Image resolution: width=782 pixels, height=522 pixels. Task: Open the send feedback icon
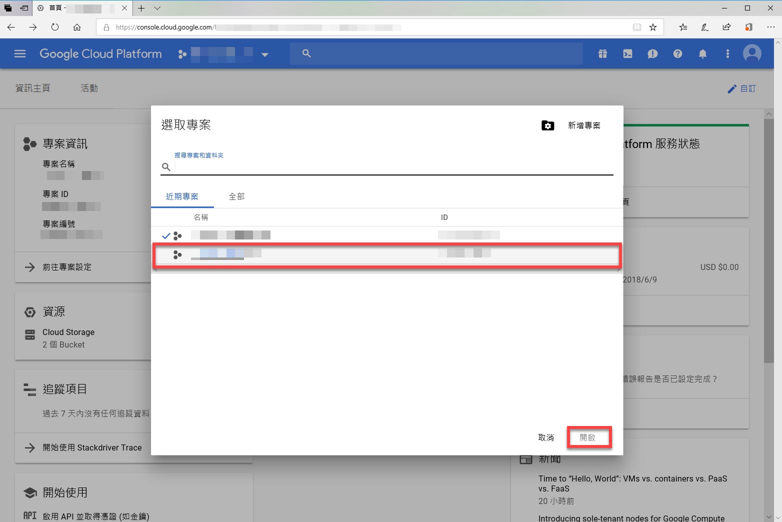(652, 54)
